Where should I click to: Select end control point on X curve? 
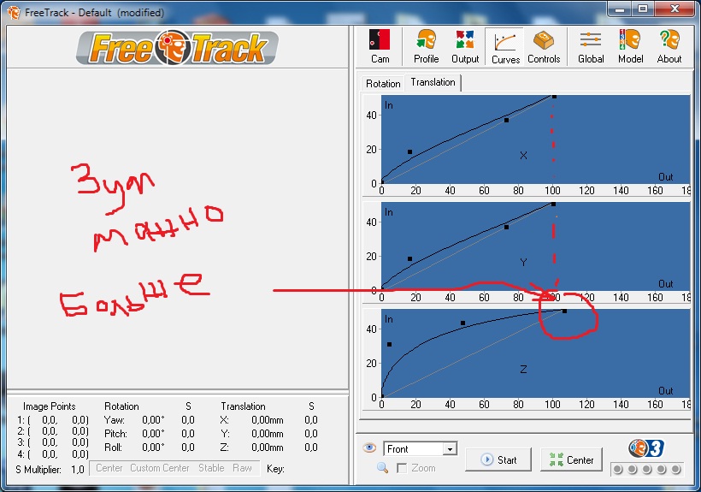[554, 97]
